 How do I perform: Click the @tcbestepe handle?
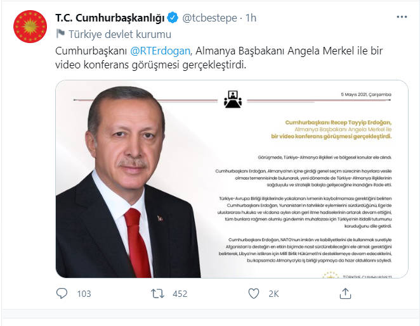[x=209, y=18]
